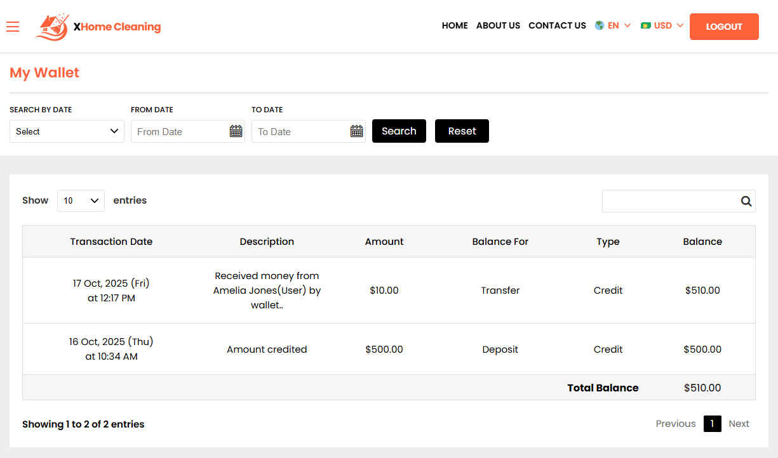778x458 pixels.
Task: Log out using the Logout button
Action: [x=724, y=27]
